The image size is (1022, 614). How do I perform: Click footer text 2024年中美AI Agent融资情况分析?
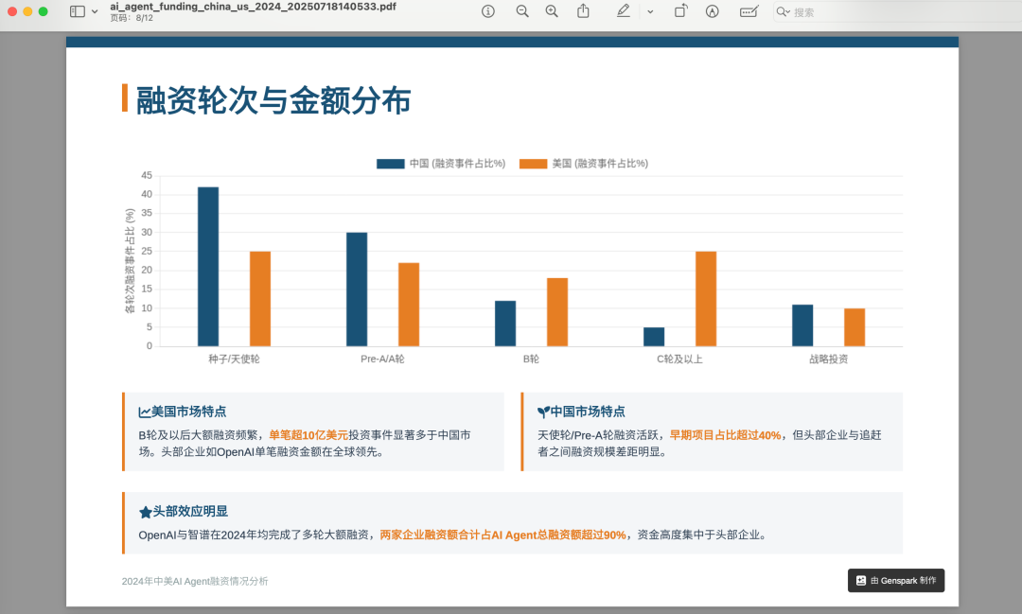coord(195,581)
